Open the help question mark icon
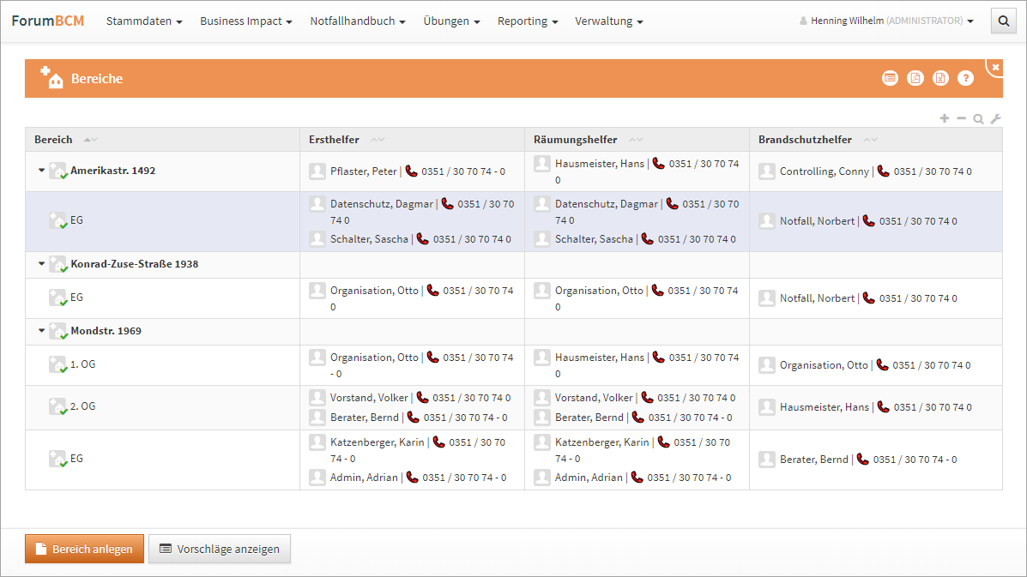1027x577 pixels. [966, 78]
